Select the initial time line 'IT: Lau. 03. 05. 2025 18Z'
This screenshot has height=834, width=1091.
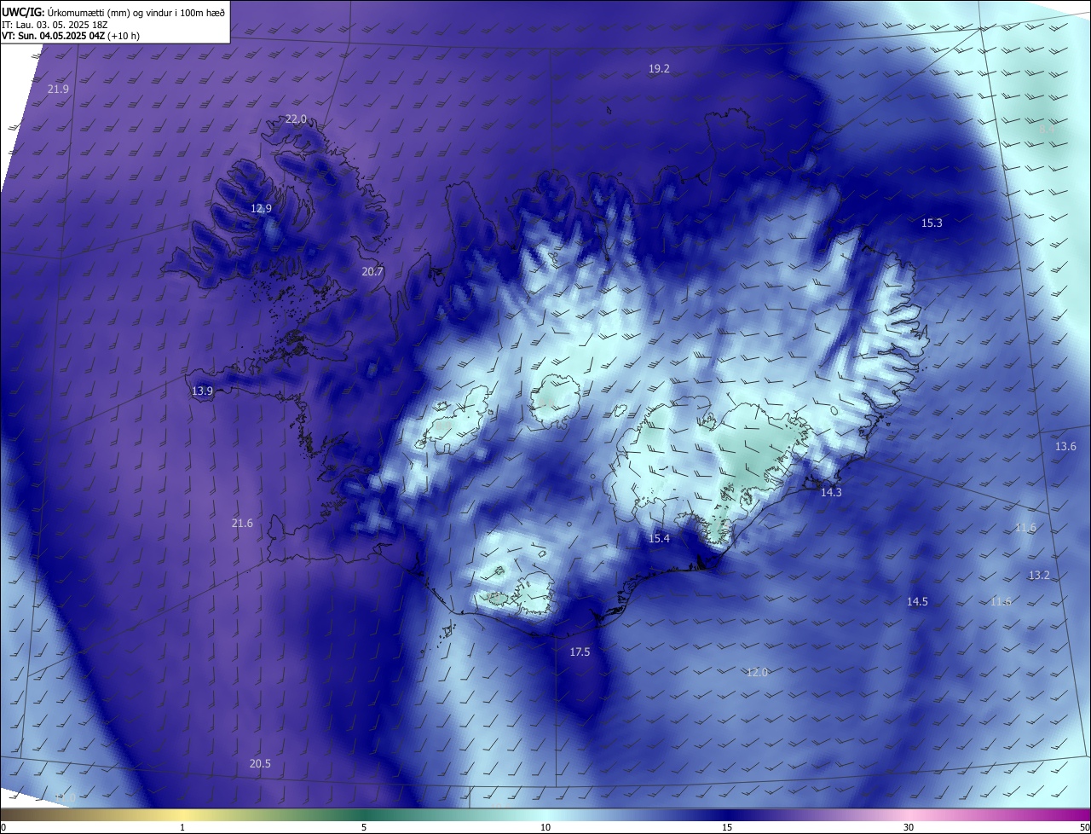click(x=55, y=24)
